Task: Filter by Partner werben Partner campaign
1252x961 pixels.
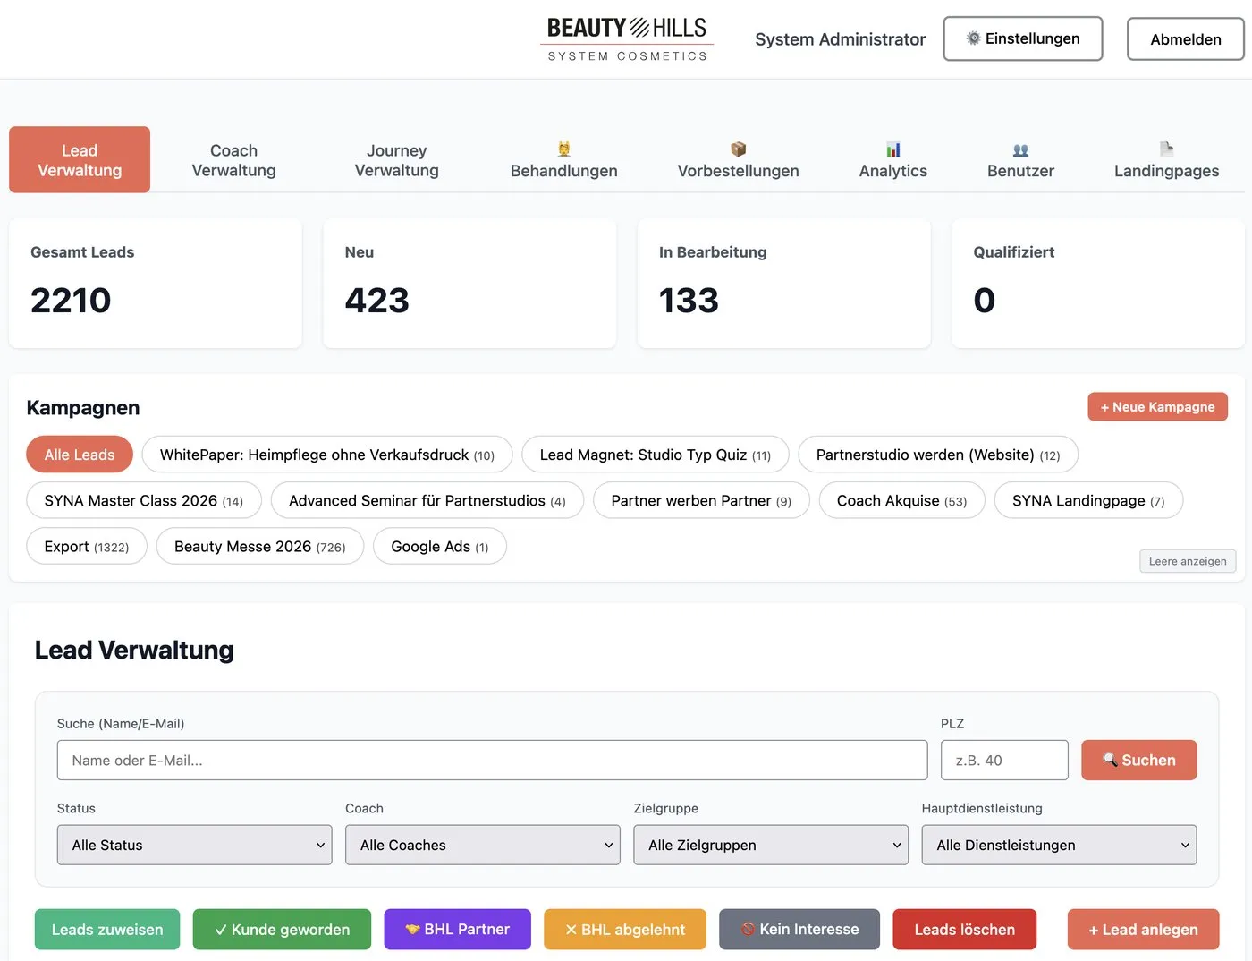Action: point(701,500)
